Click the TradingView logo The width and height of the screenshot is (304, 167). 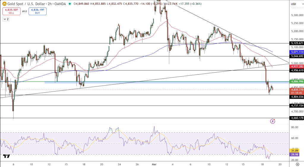coord(7,156)
